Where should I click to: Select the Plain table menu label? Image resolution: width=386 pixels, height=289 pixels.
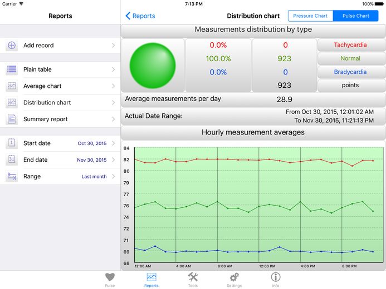[x=37, y=69]
